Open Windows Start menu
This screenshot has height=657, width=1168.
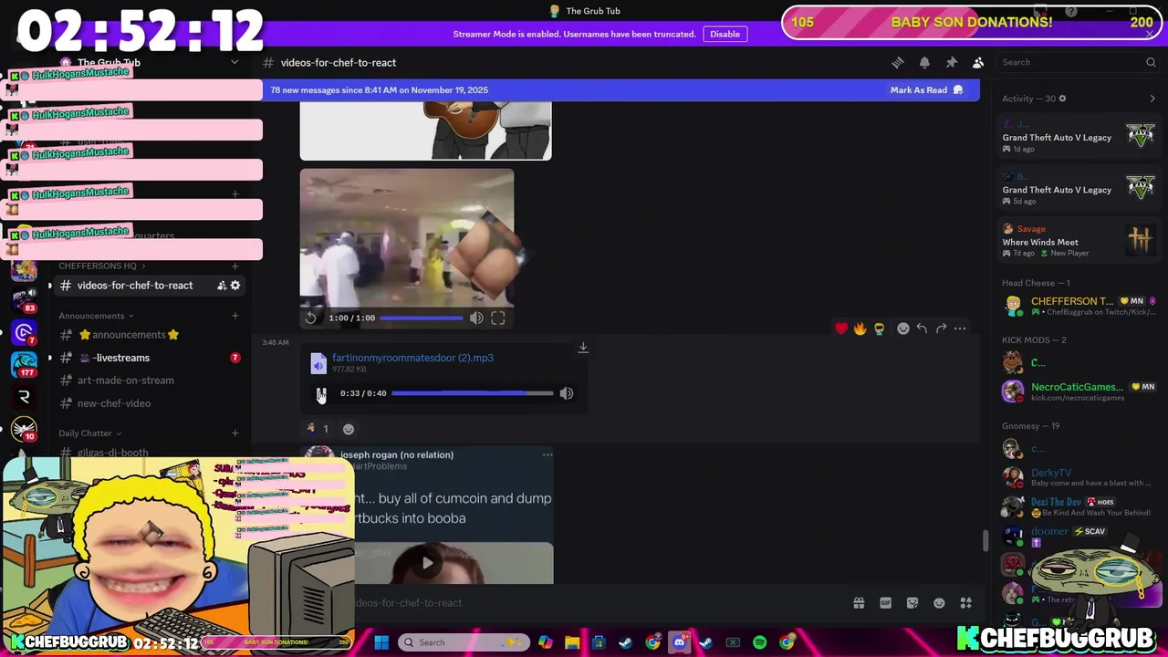(381, 642)
